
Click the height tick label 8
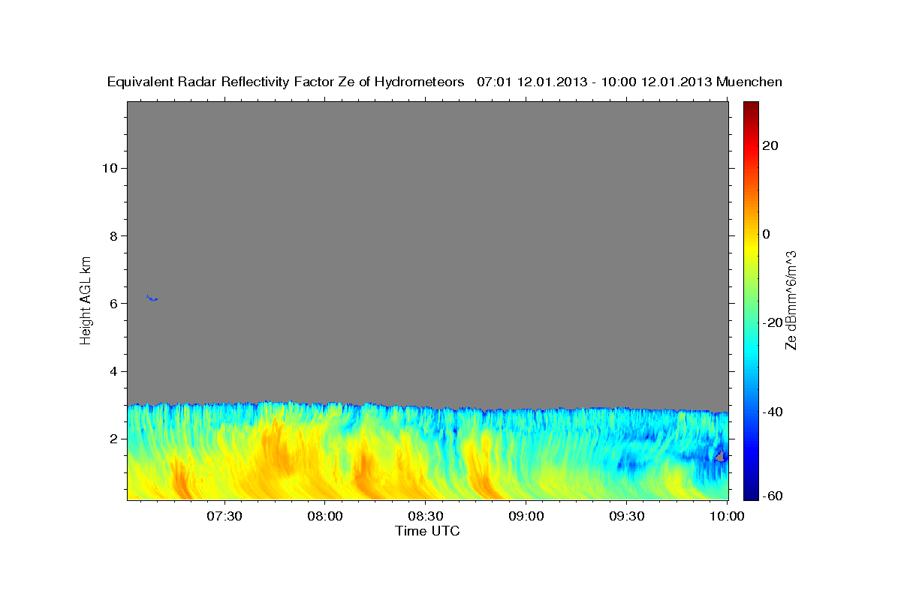113,235
